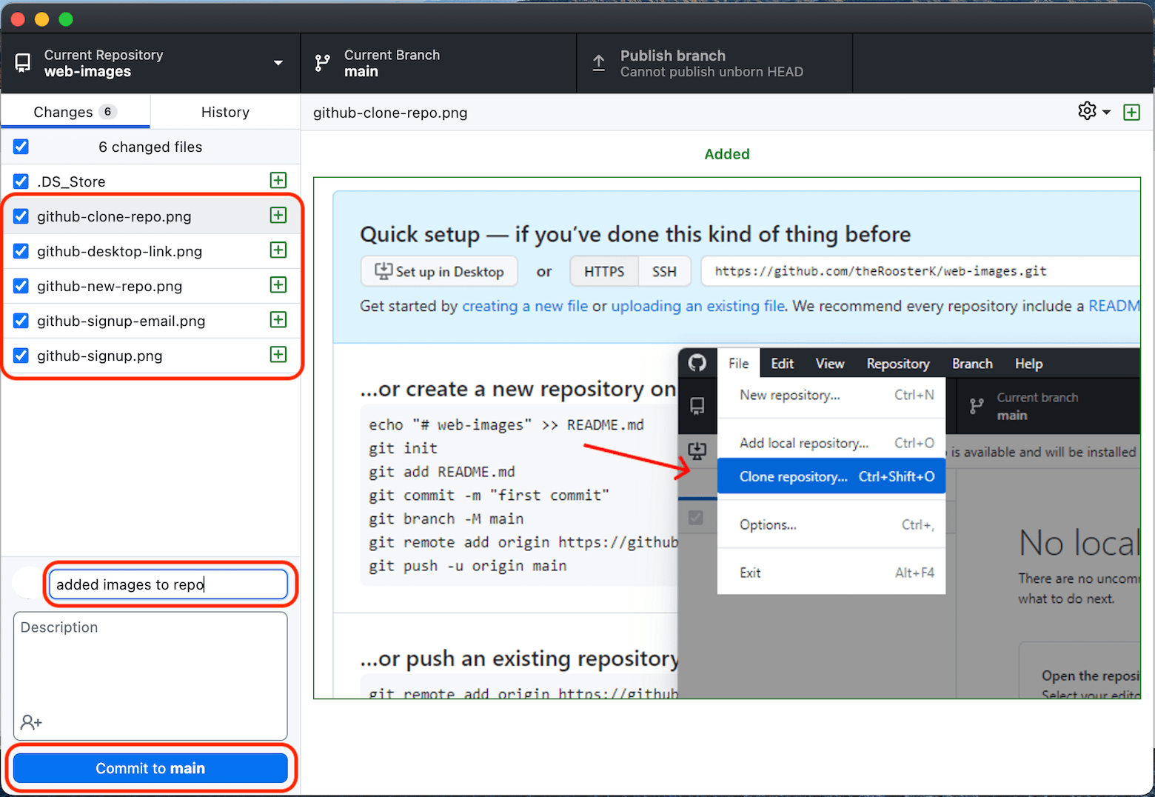1155x797 pixels.
Task: Uncheck the .DS_Store file checkbox
Action: (x=21, y=181)
